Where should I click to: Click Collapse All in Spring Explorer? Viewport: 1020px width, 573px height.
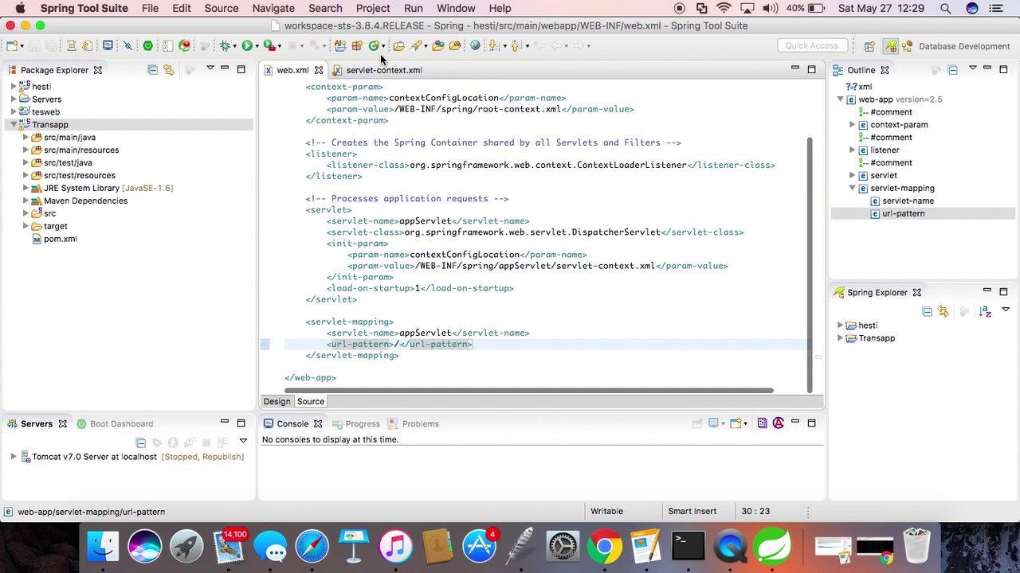coord(927,311)
